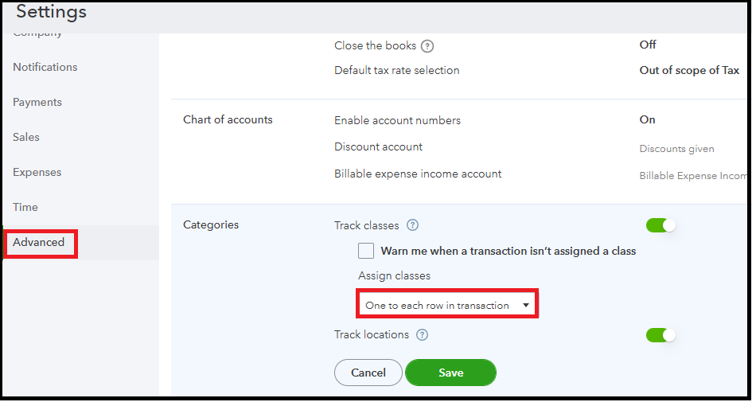Click help icon beside Track locations

pos(422,335)
